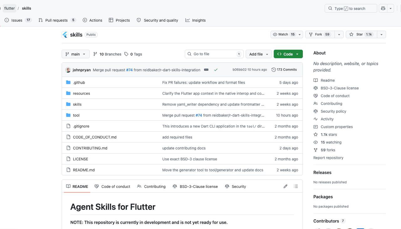
Task: Expand commit message ellipsis button
Action: 206,70
